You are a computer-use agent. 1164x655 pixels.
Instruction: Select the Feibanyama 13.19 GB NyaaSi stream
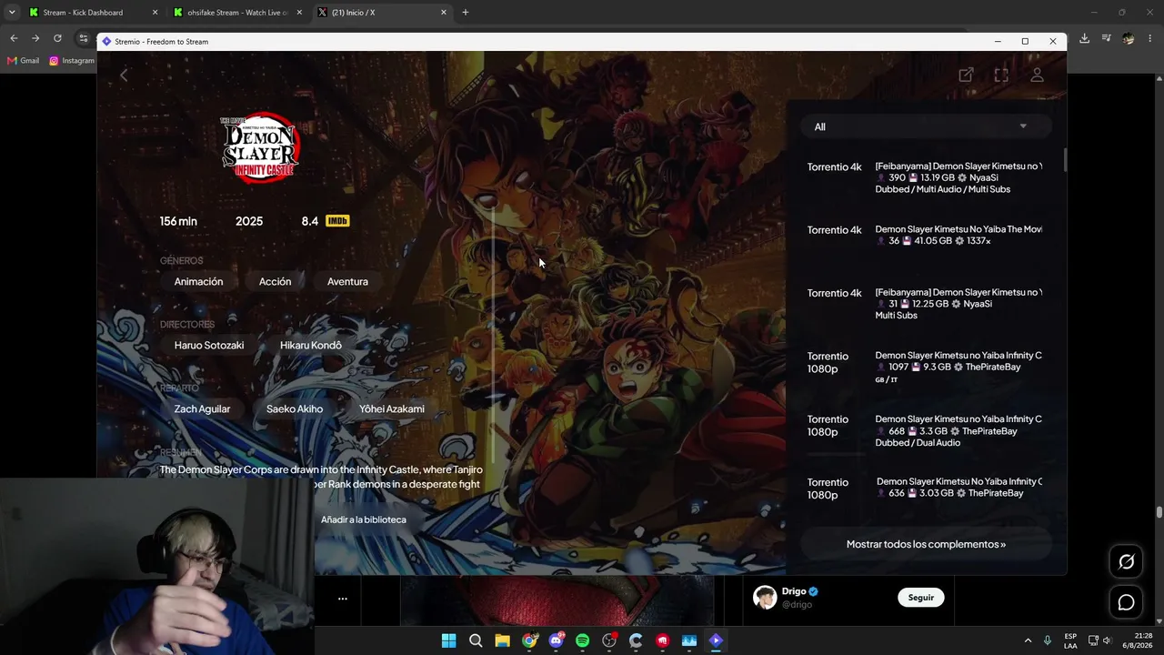click(926, 177)
